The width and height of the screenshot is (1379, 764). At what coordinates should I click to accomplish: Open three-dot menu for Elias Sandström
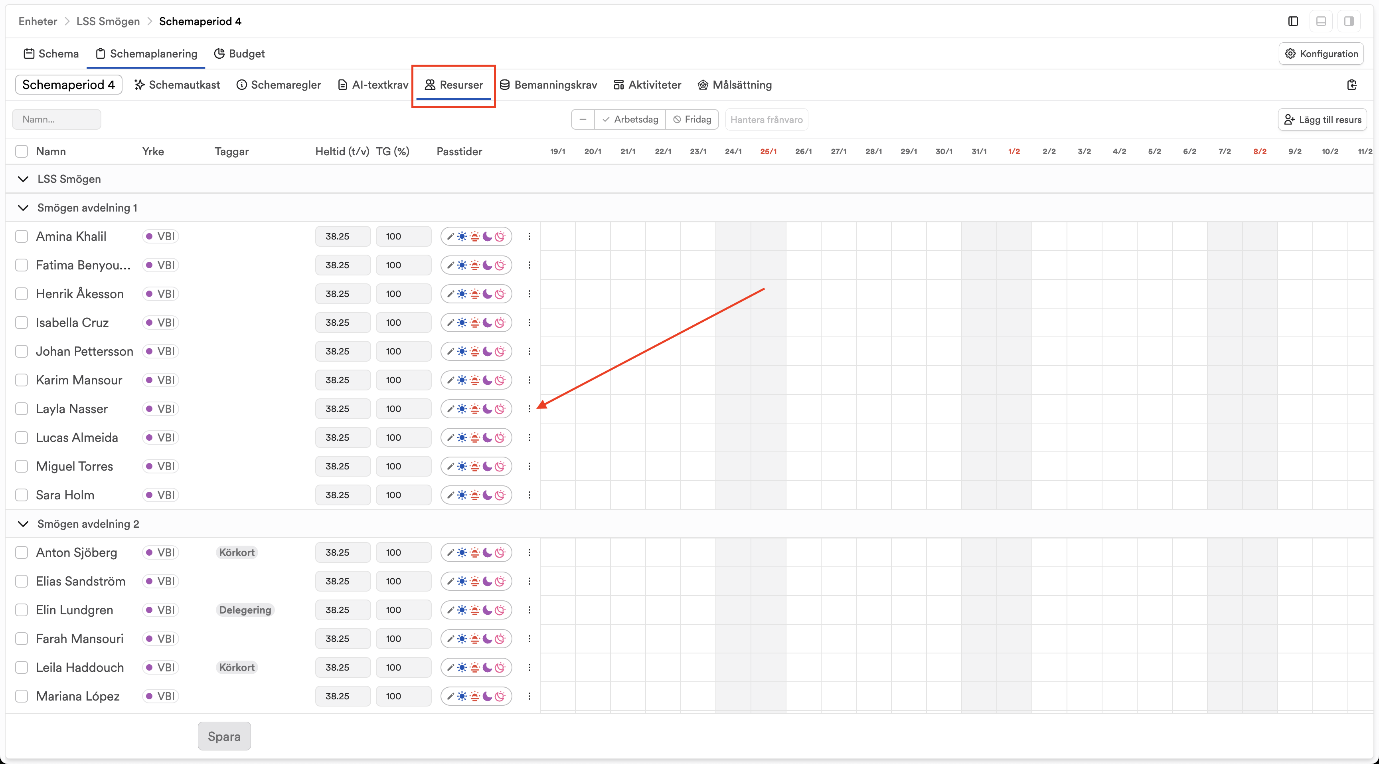[x=529, y=581]
